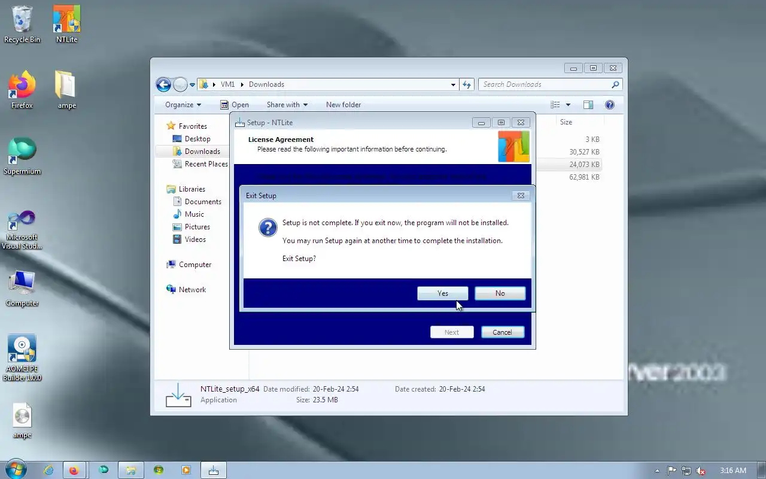
Task: Open the Windows Start orb
Action: (15, 469)
